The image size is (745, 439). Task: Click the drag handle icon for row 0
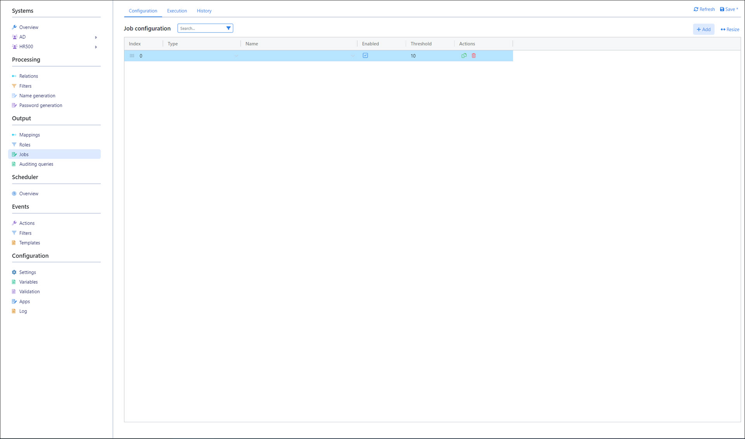[x=132, y=56]
